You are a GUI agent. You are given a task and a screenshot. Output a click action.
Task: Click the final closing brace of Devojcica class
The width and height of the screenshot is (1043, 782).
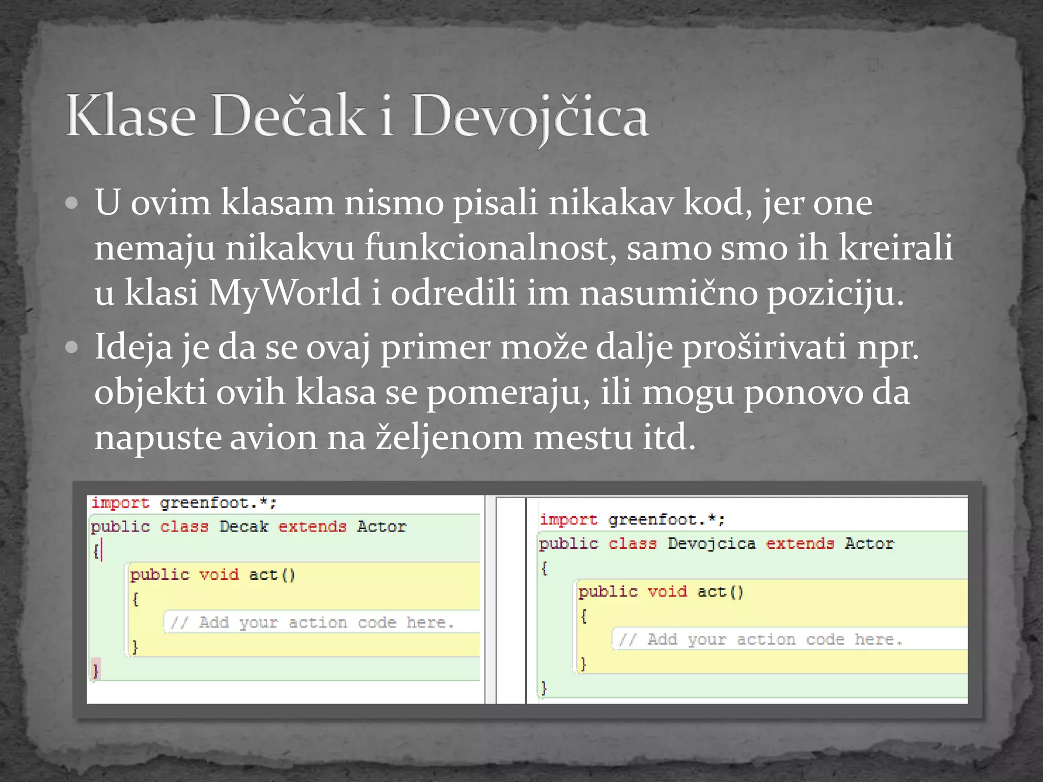[x=543, y=688]
